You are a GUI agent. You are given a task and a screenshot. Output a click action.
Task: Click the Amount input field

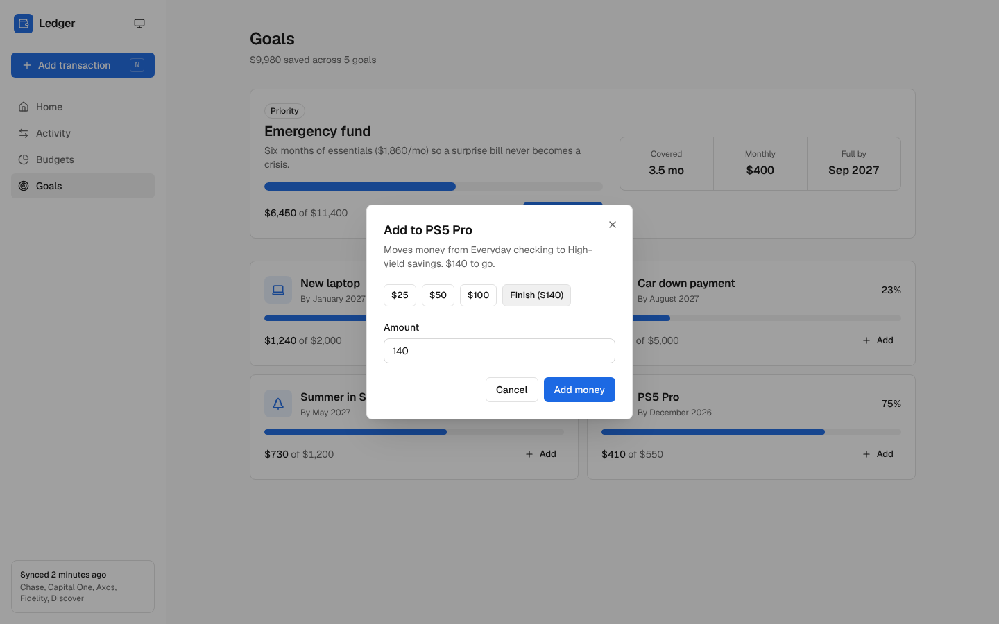click(x=499, y=351)
